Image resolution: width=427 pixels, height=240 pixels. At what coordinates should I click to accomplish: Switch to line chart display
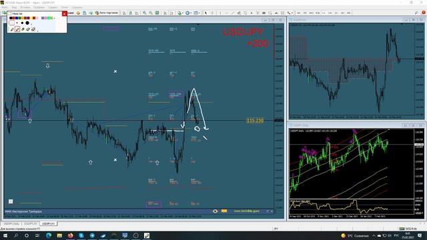pos(137,13)
